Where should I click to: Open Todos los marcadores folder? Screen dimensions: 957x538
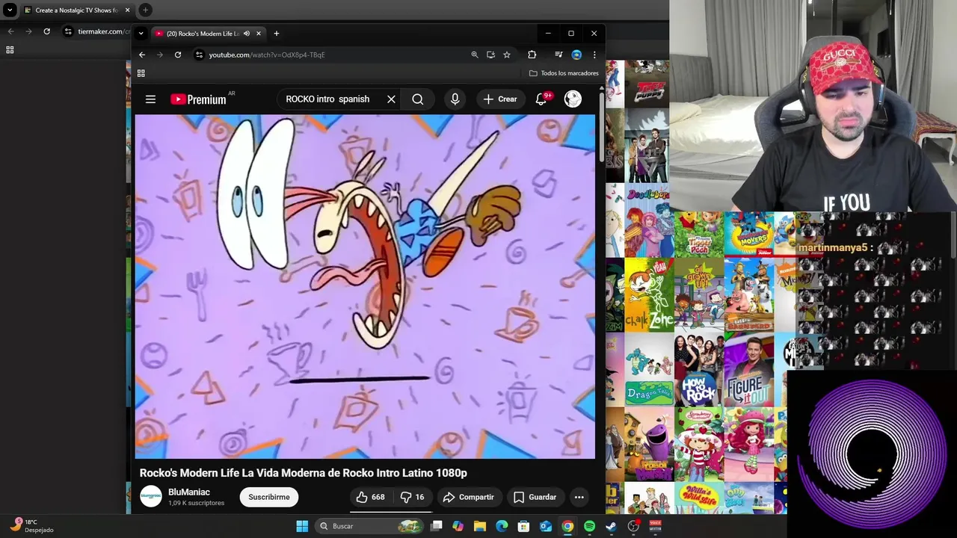564,73
